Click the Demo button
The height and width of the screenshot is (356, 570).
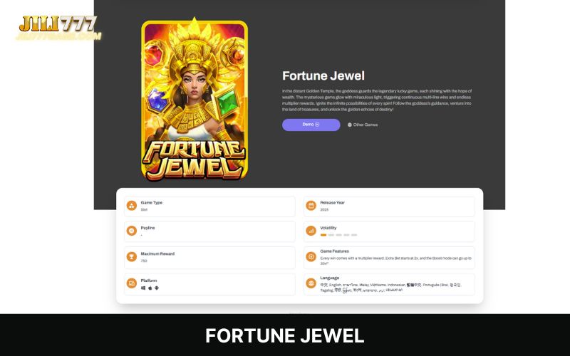311,125
